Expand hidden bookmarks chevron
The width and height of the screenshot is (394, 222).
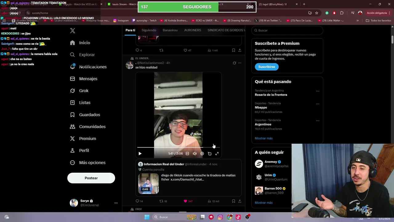point(358,21)
